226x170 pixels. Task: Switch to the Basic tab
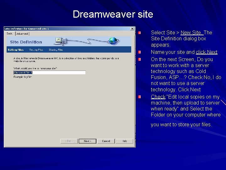point(10,34)
